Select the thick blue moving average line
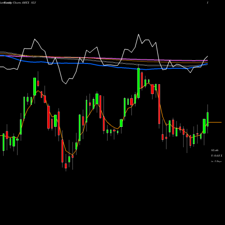Viewport: 225px width, 225px height. (x=103, y=66)
